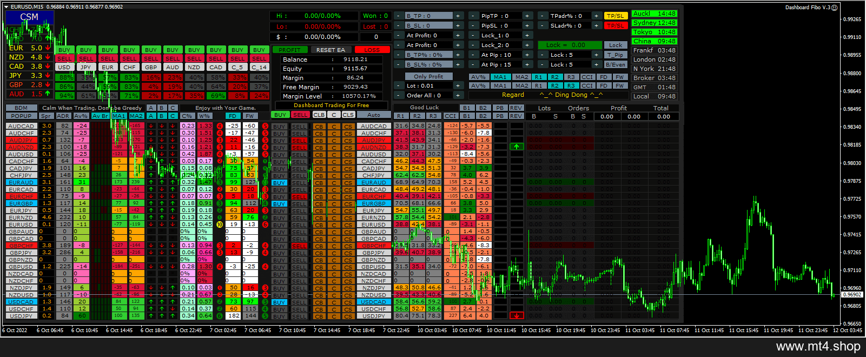
Task: Open the chart symbol triangle beside EURUSD,M15
Action: click(6, 7)
